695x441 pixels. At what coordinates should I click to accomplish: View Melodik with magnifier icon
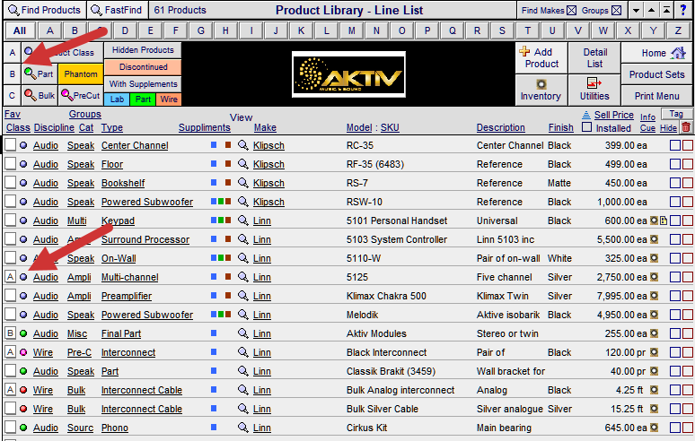[x=243, y=314]
